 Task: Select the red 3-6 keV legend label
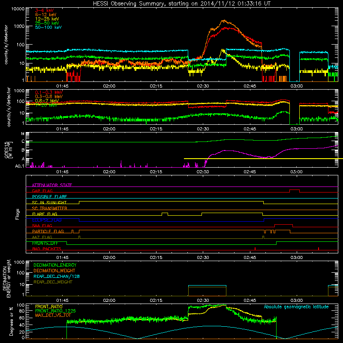(45, 10)
